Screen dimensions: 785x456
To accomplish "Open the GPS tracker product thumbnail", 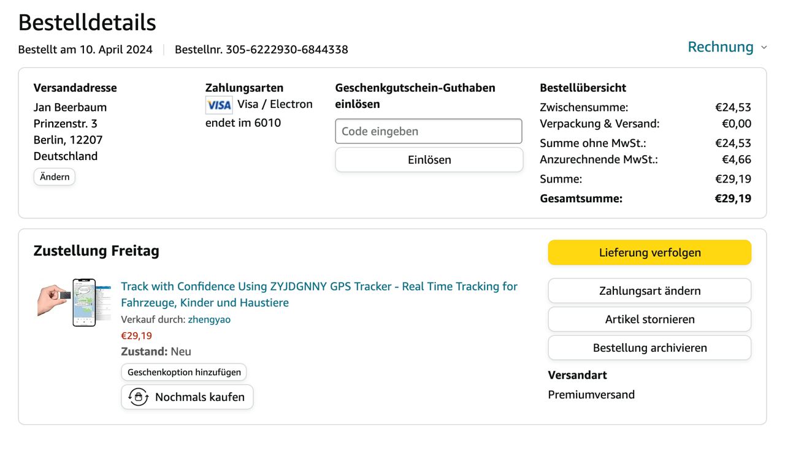I will [x=74, y=302].
